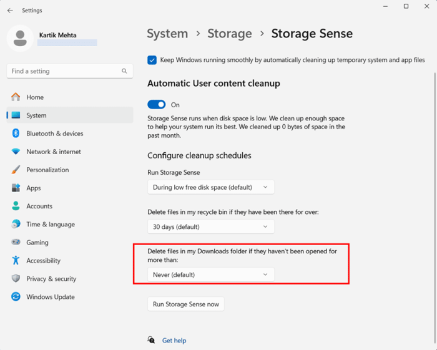The width and height of the screenshot is (437, 350).
Task: Click the Gaming controller icon
Action: point(16,241)
